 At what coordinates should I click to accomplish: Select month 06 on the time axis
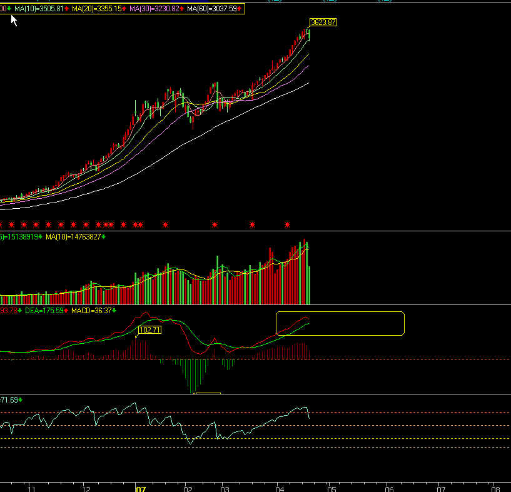(x=389, y=489)
